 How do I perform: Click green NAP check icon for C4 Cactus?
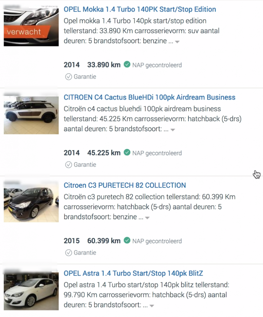click(x=127, y=153)
